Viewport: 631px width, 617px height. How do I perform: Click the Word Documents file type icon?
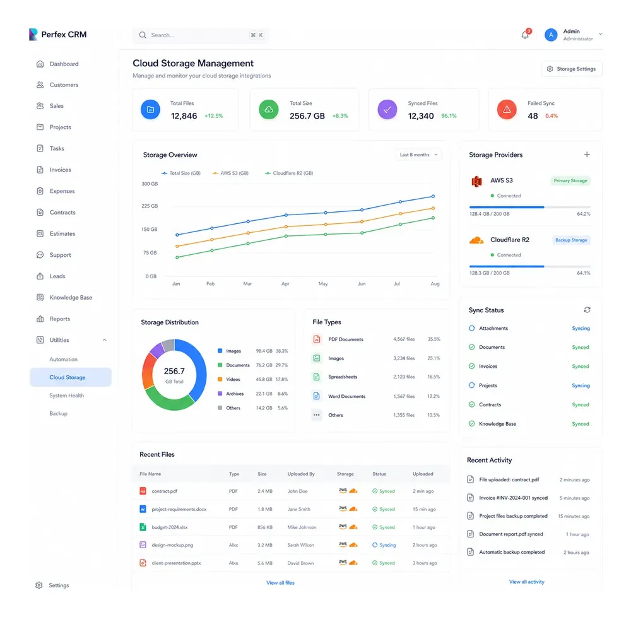tap(317, 396)
